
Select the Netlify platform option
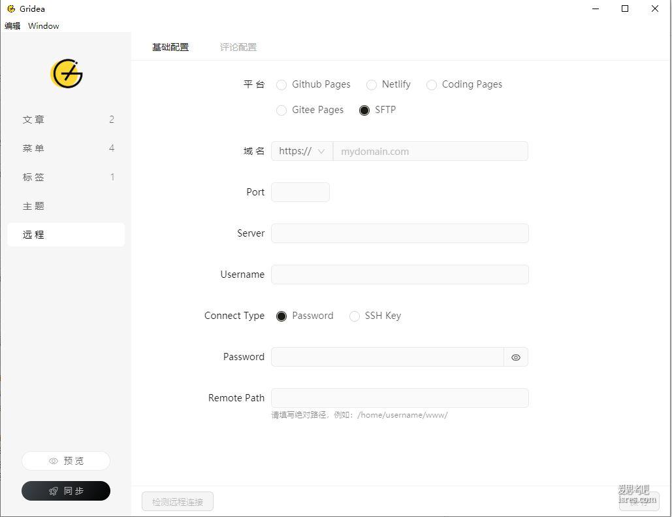[372, 84]
